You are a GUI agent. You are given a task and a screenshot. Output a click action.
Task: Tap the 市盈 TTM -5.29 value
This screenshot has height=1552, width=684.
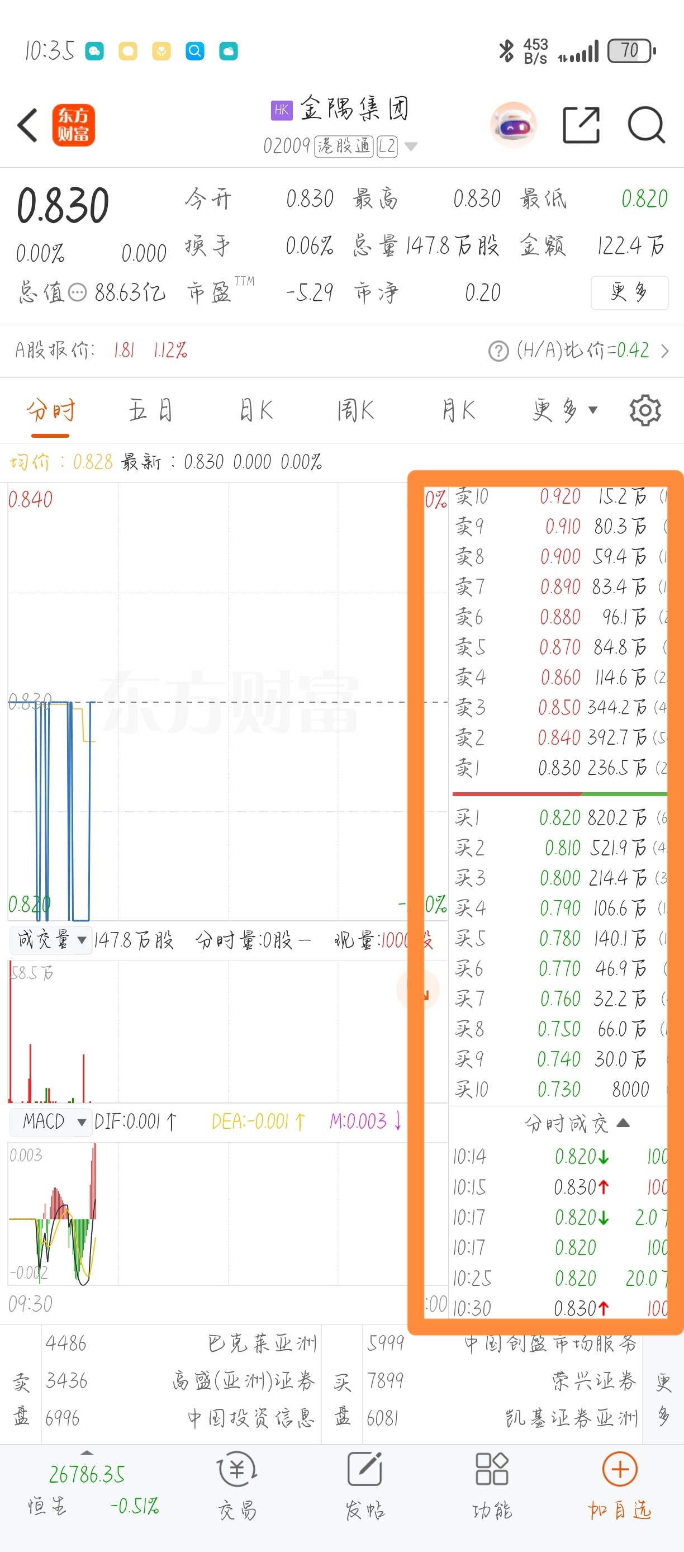point(309,293)
